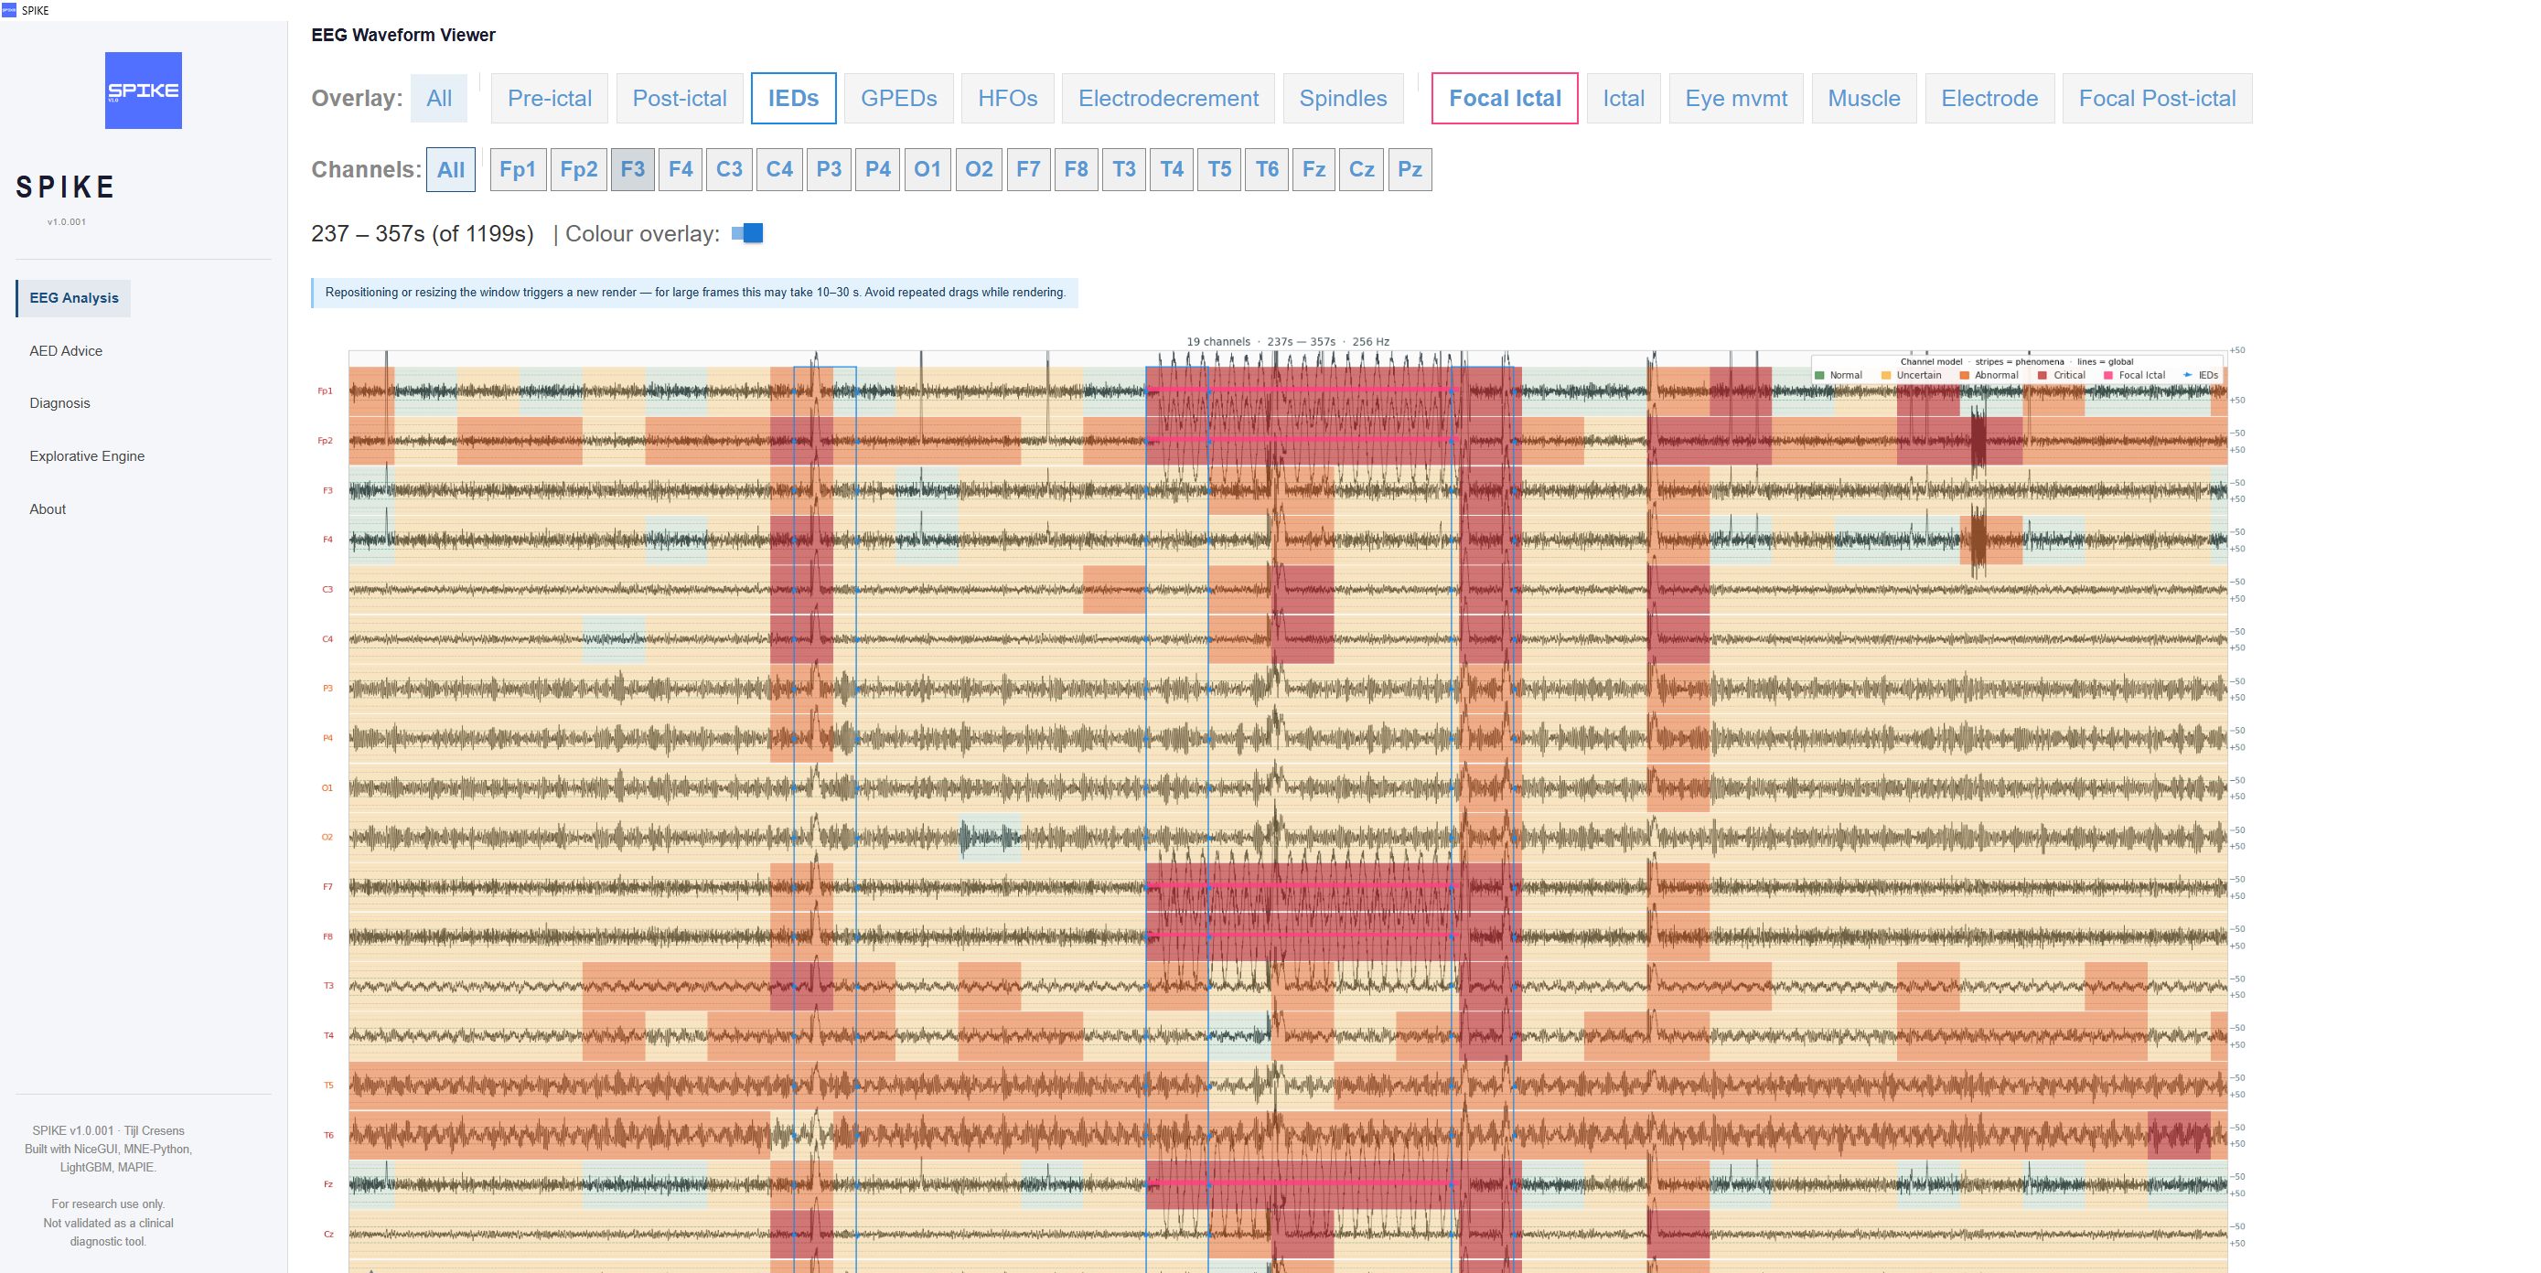The image size is (2541, 1273).
Task: Select channel C4
Action: coord(779,169)
